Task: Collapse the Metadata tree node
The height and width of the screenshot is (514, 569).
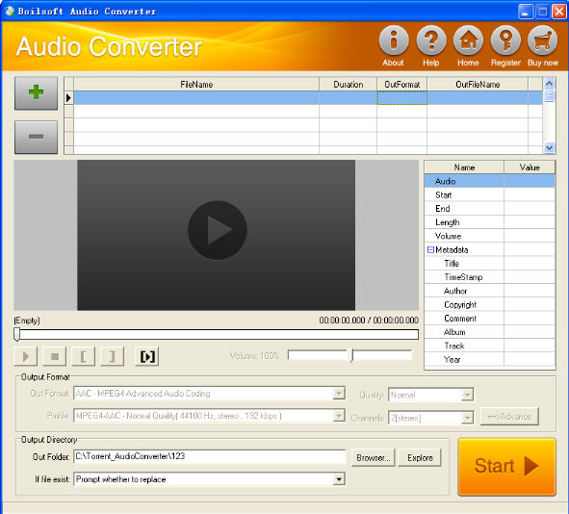Action: tap(430, 249)
